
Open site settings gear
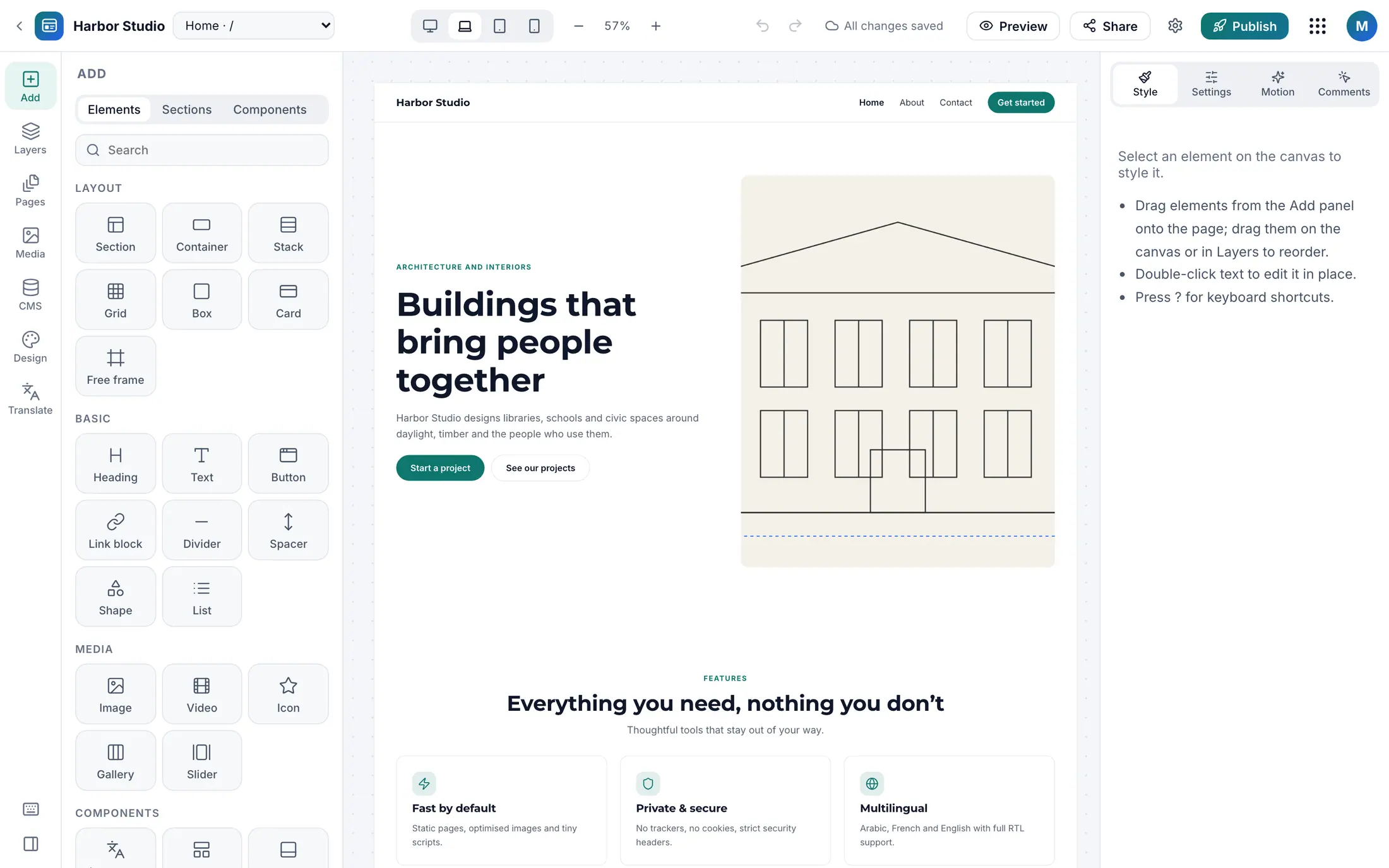(x=1175, y=26)
